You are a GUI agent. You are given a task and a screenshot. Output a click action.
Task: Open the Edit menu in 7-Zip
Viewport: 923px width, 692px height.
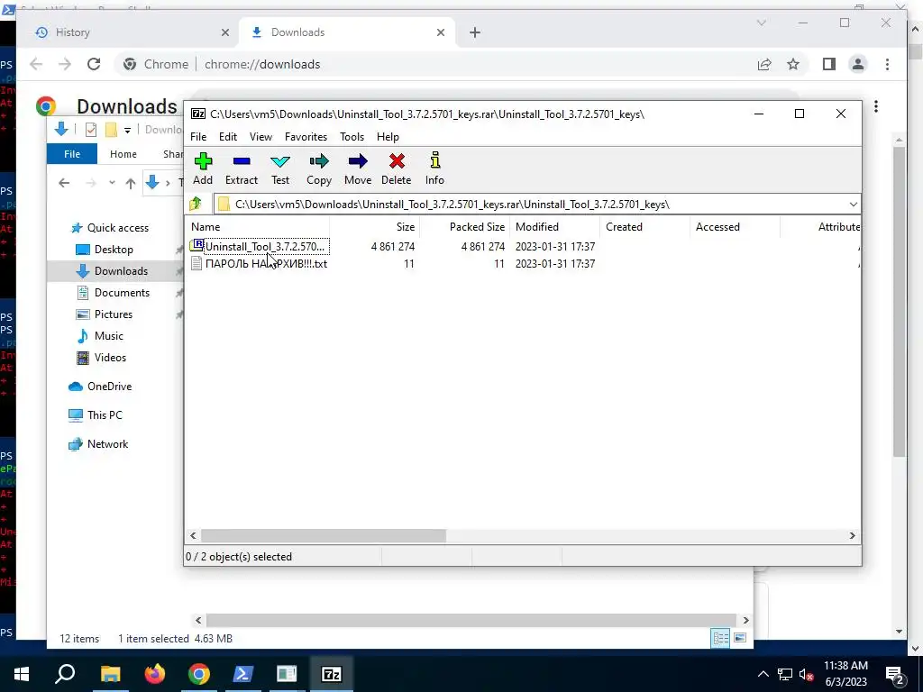point(228,137)
